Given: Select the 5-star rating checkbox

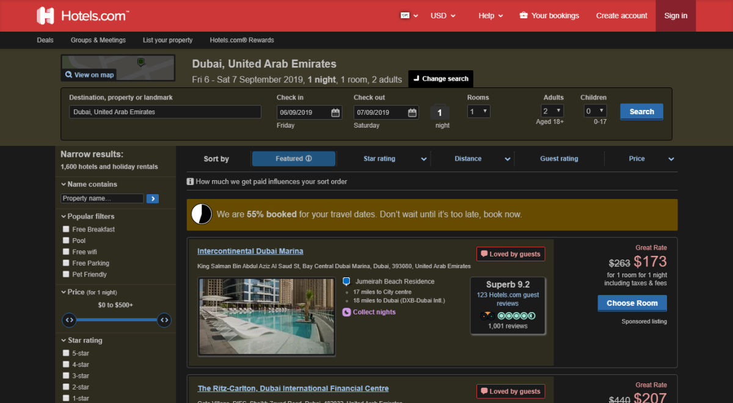Looking at the screenshot, I should pos(66,353).
